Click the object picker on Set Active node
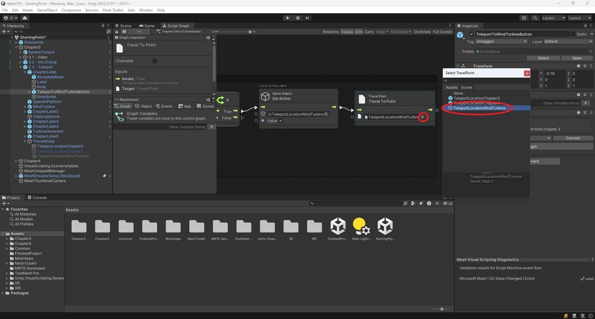Image resolution: width=595 pixels, height=319 pixels. tap(326, 114)
